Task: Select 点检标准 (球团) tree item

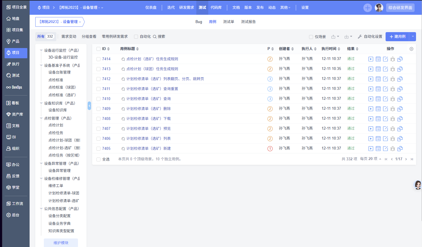Action: coord(62,88)
